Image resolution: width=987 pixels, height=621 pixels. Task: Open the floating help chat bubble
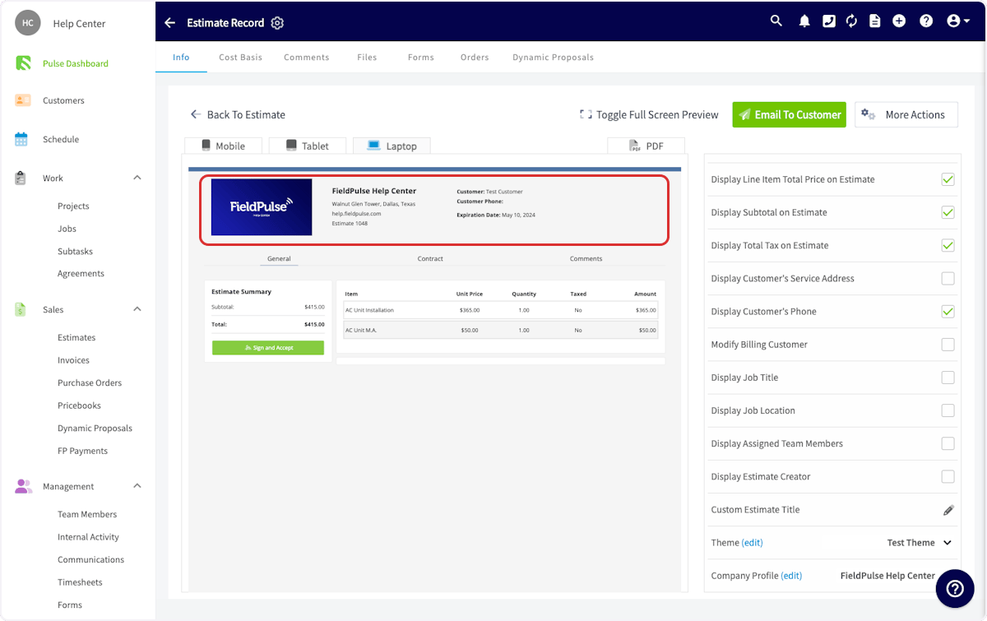click(955, 588)
